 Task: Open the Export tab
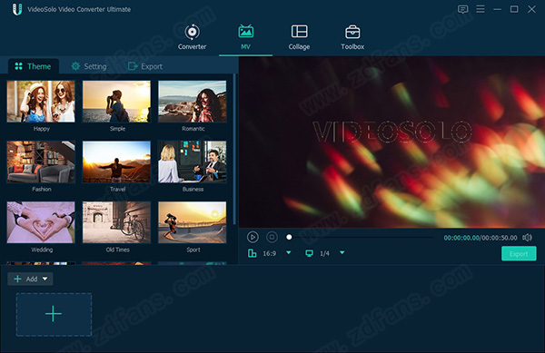pos(145,66)
